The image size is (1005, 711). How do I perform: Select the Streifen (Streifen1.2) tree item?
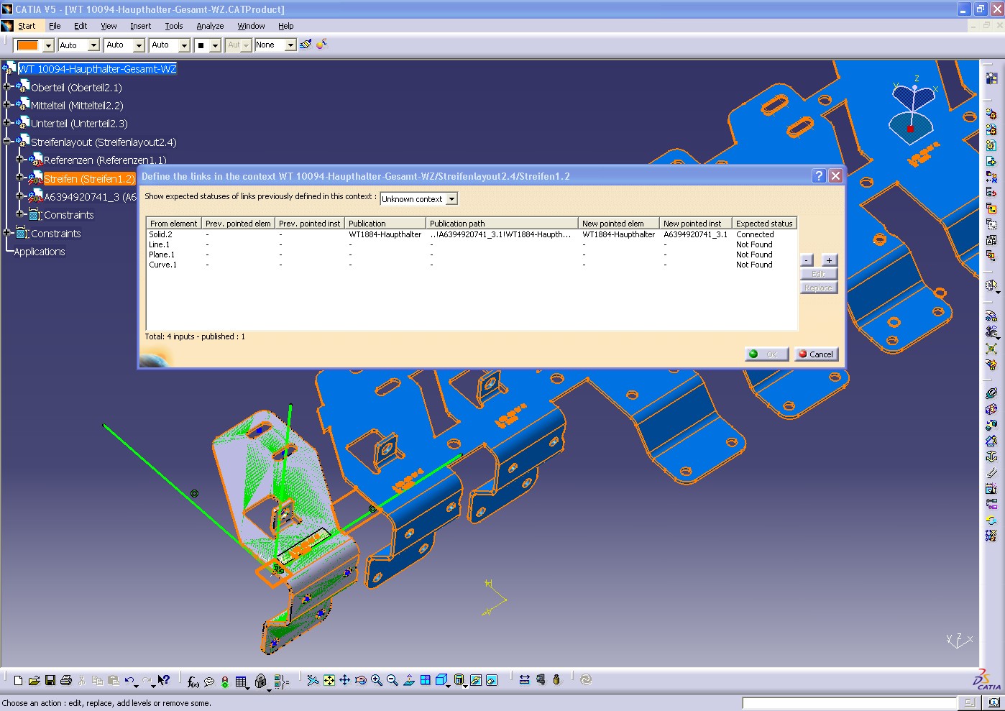point(89,178)
